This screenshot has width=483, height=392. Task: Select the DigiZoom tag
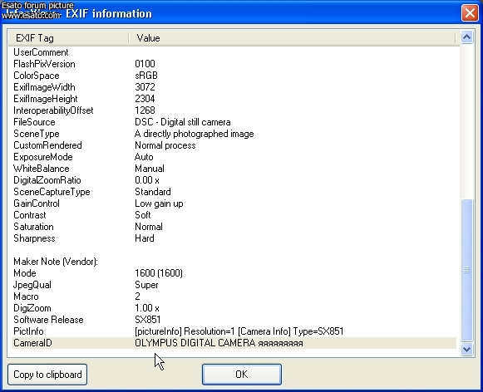(x=32, y=308)
